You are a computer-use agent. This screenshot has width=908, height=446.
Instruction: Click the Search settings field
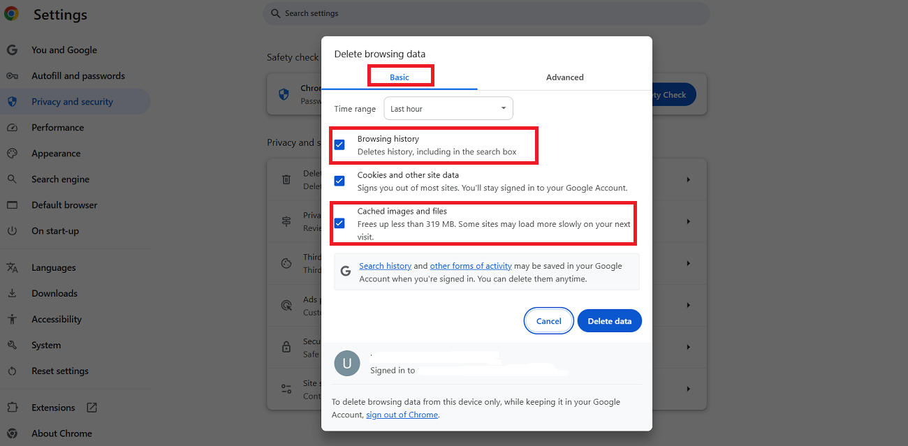[x=486, y=13]
